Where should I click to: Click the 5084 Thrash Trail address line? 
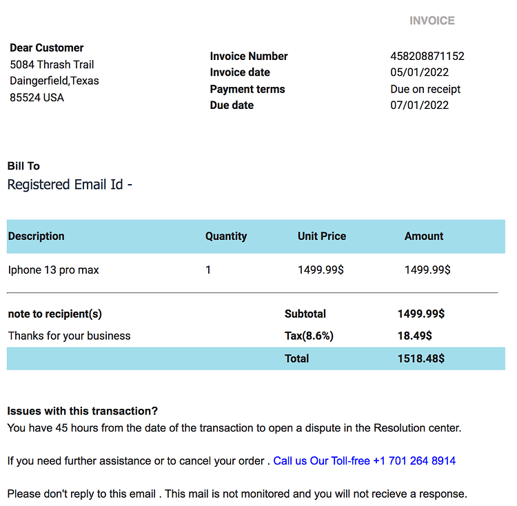(x=52, y=64)
